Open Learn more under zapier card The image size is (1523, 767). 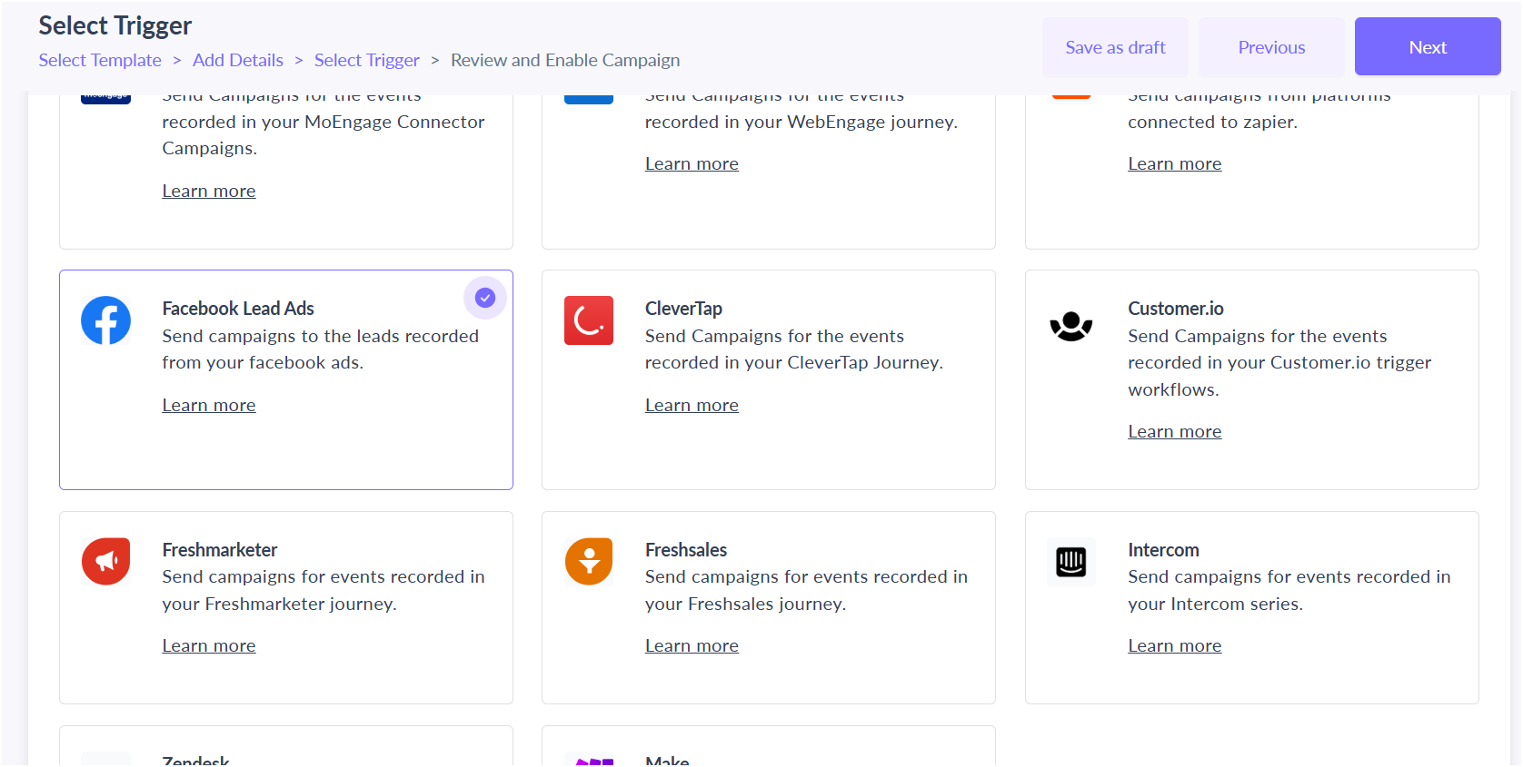pyautogui.click(x=1175, y=163)
